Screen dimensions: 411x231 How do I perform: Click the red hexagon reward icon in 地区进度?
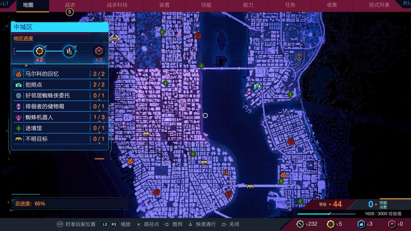pos(99,51)
